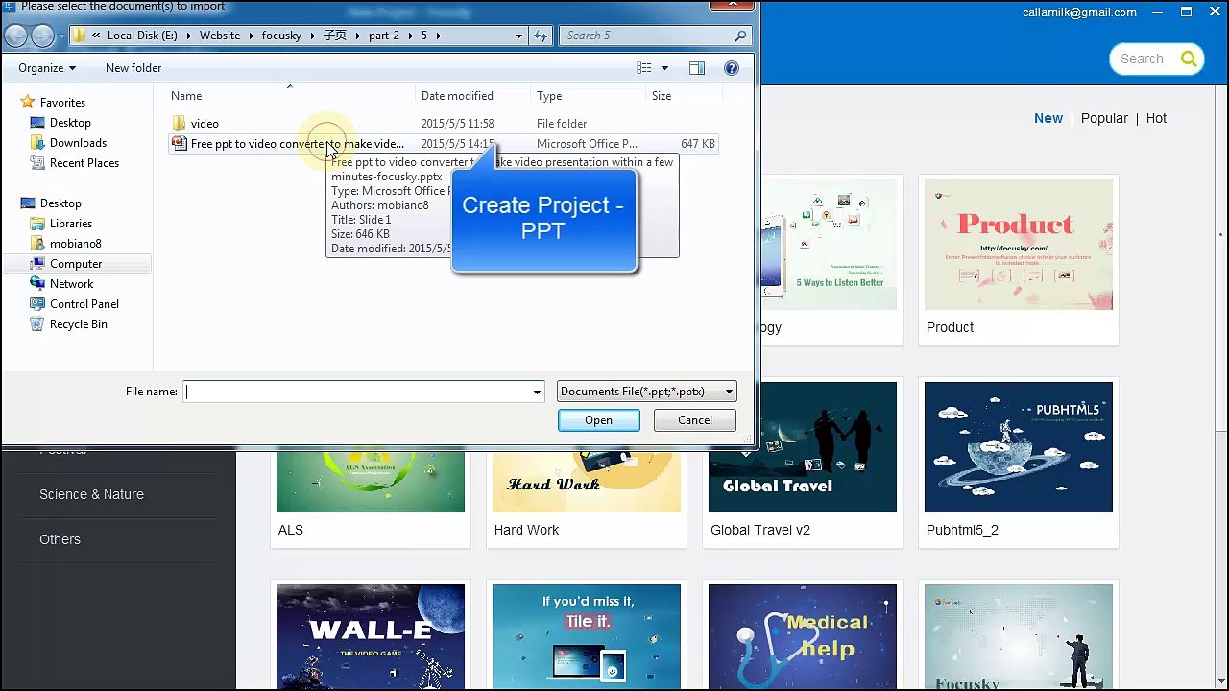Open the Organize menu
Image resolution: width=1229 pixels, height=691 pixels.
[47, 68]
